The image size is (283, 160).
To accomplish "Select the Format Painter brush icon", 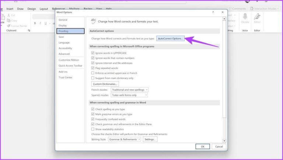I will [x=8, y=26].
